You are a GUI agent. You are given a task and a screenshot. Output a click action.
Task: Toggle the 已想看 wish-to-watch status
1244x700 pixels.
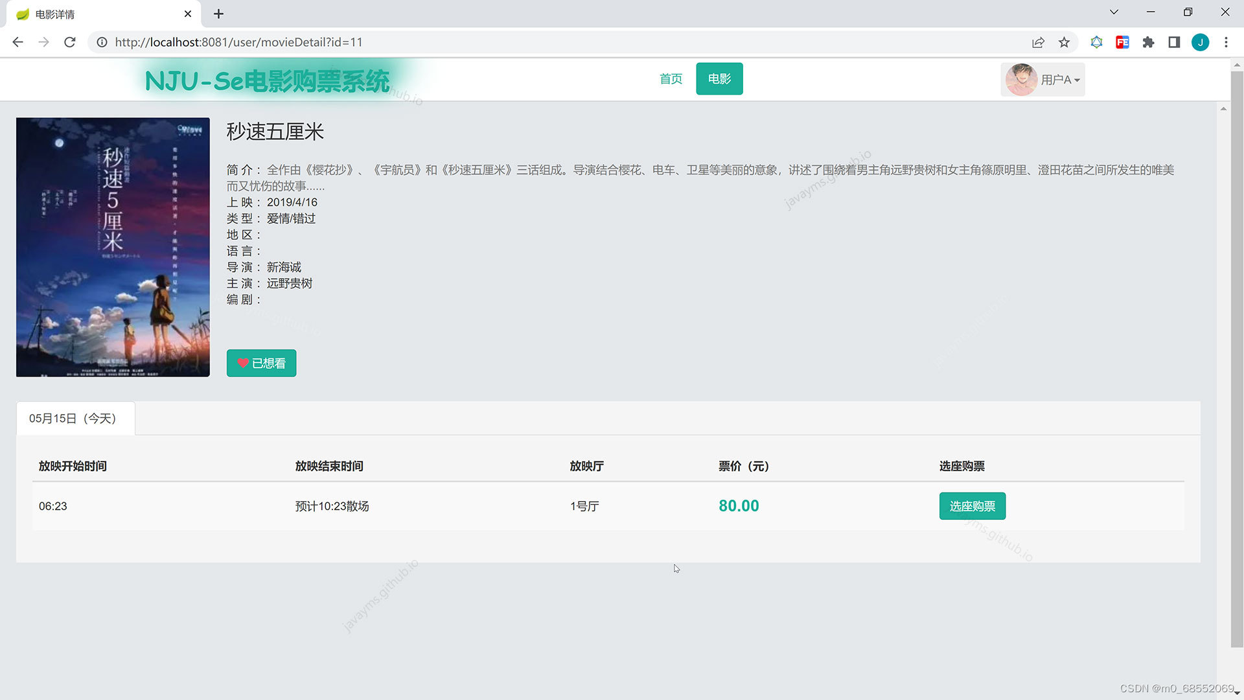point(261,363)
